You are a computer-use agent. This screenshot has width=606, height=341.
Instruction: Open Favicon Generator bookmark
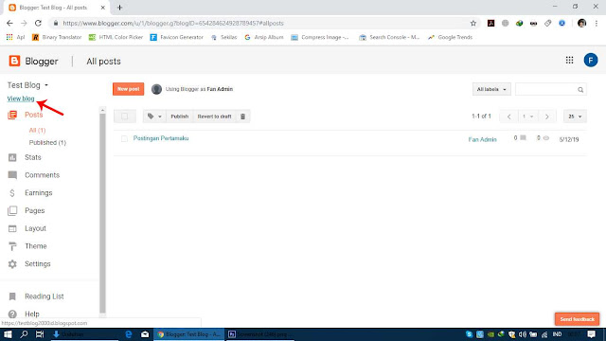point(177,37)
